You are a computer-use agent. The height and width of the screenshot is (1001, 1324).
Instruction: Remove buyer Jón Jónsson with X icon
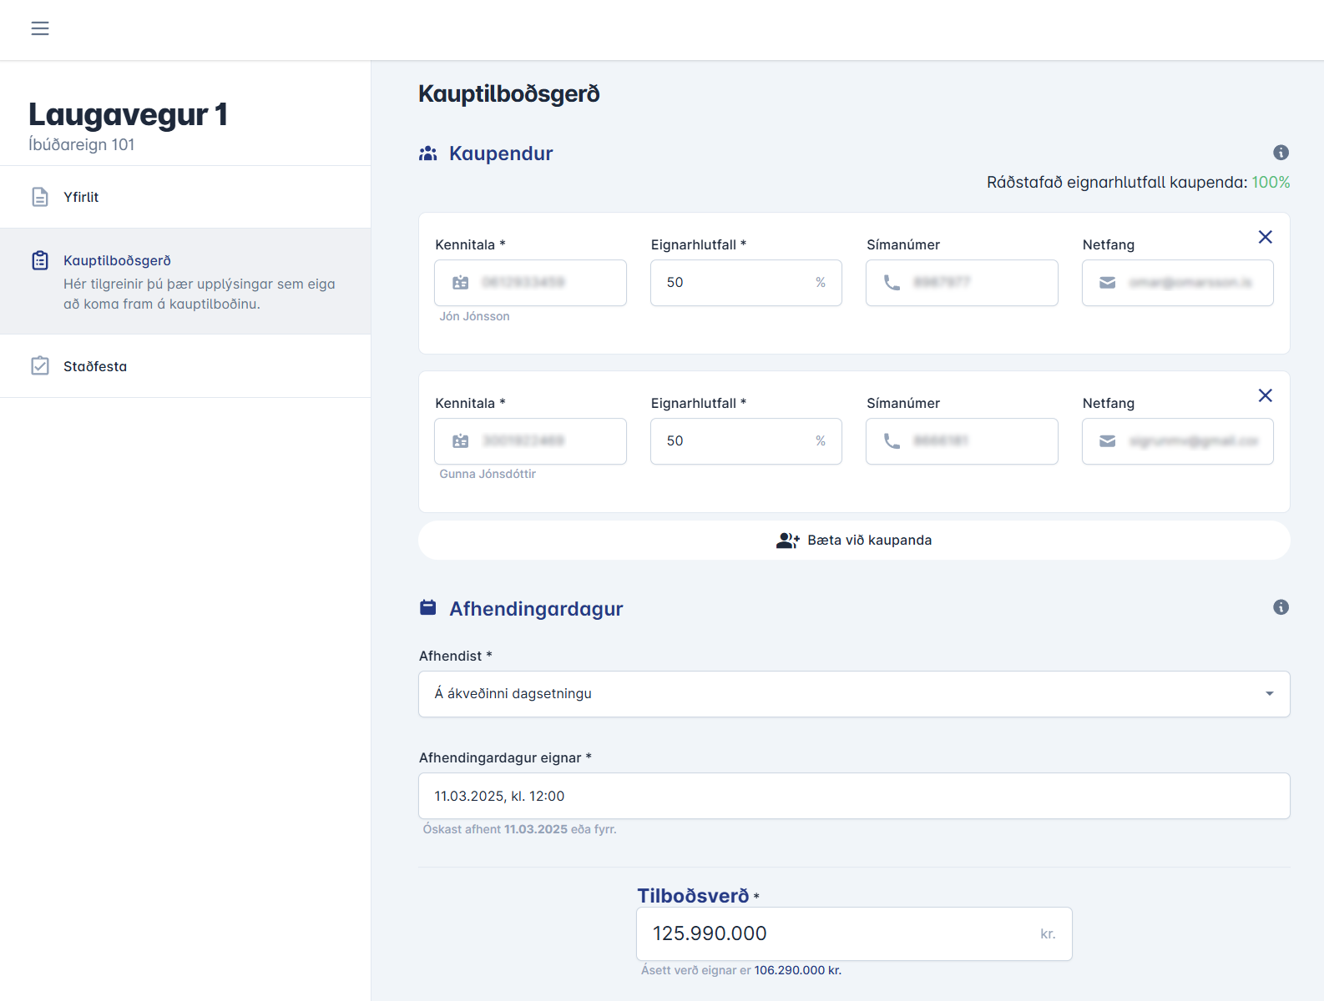pos(1265,237)
